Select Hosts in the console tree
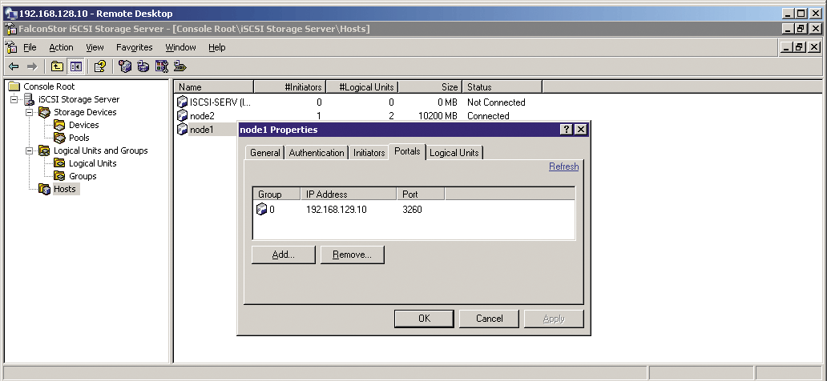This screenshot has width=827, height=381. (65, 189)
